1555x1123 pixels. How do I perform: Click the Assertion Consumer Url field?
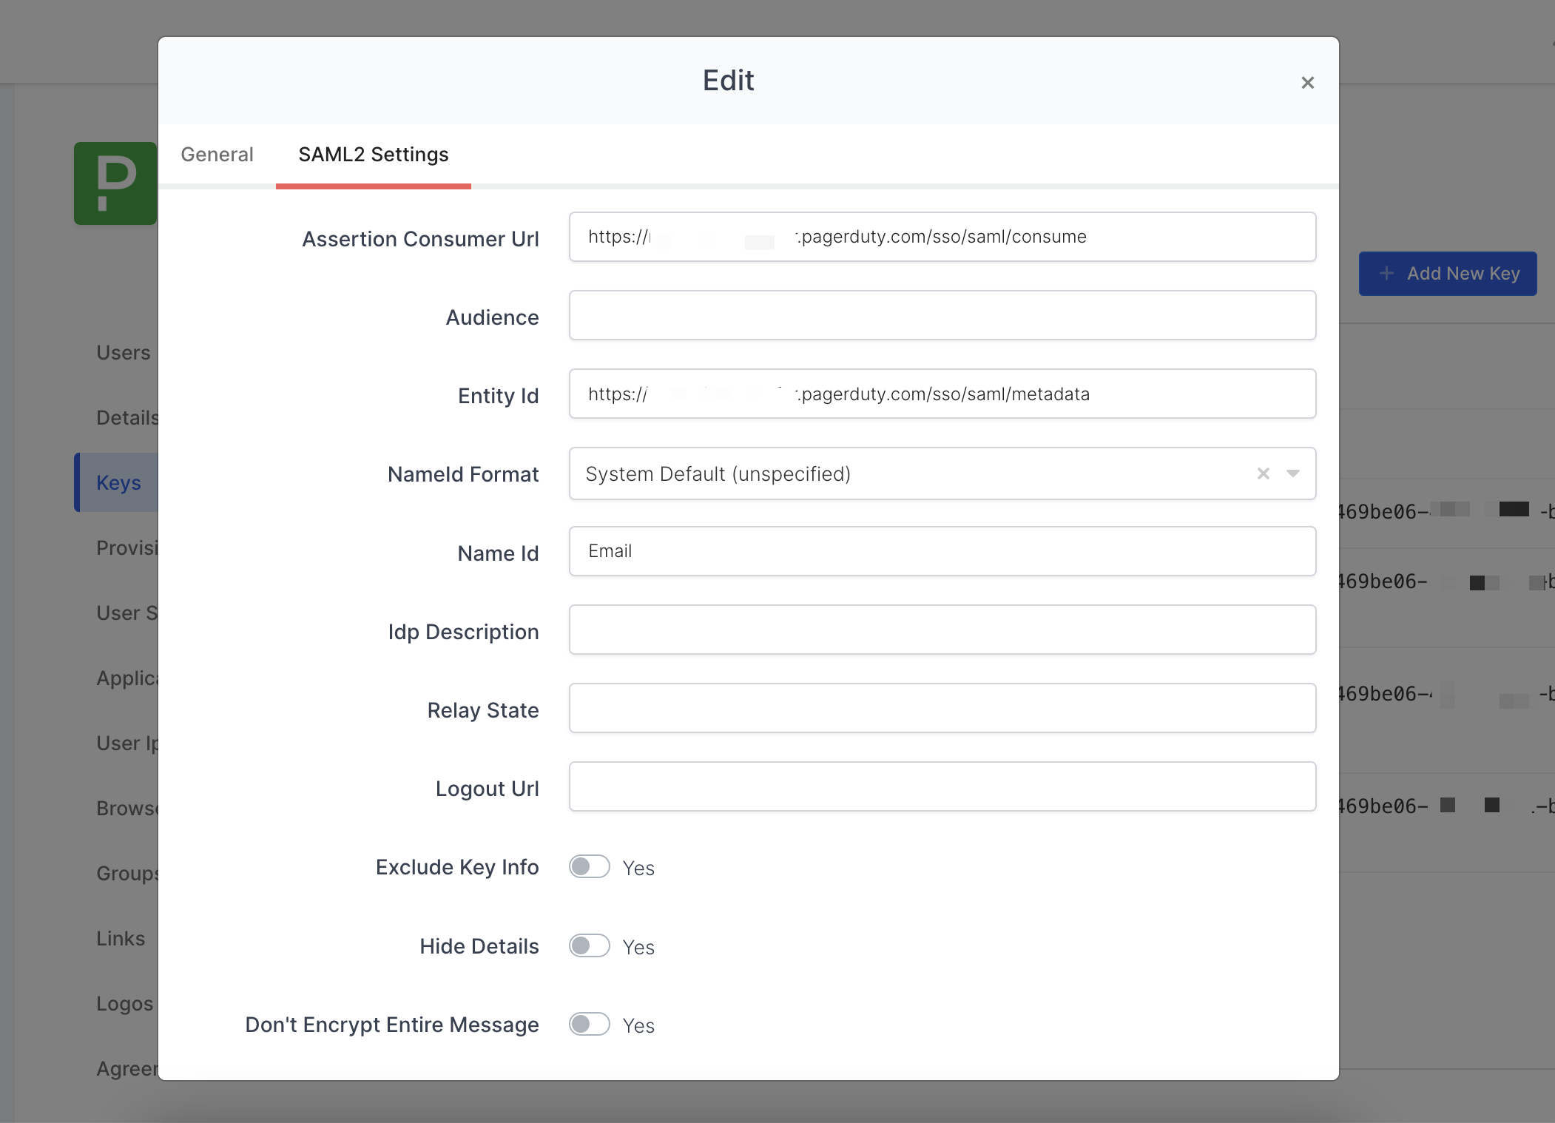(x=941, y=237)
